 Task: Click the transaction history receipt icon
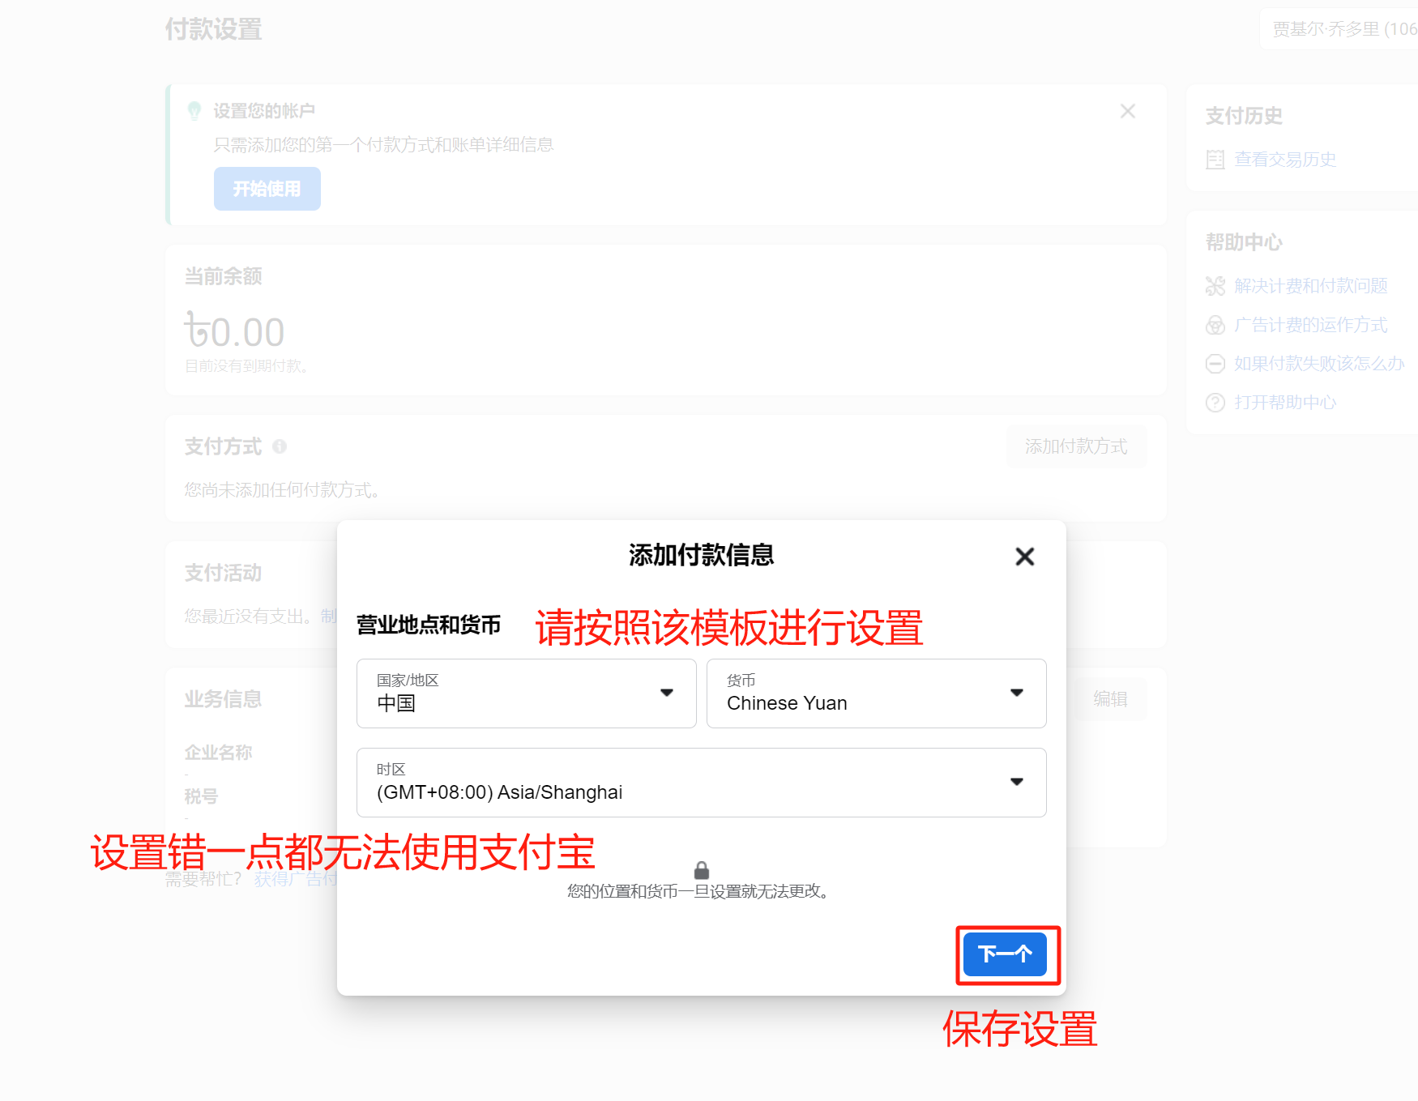click(x=1215, y=160)
